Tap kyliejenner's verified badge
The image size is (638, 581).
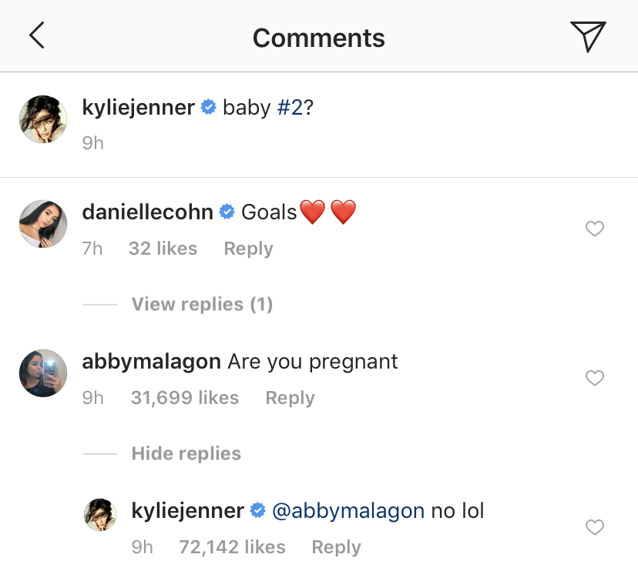click(208, 108)
